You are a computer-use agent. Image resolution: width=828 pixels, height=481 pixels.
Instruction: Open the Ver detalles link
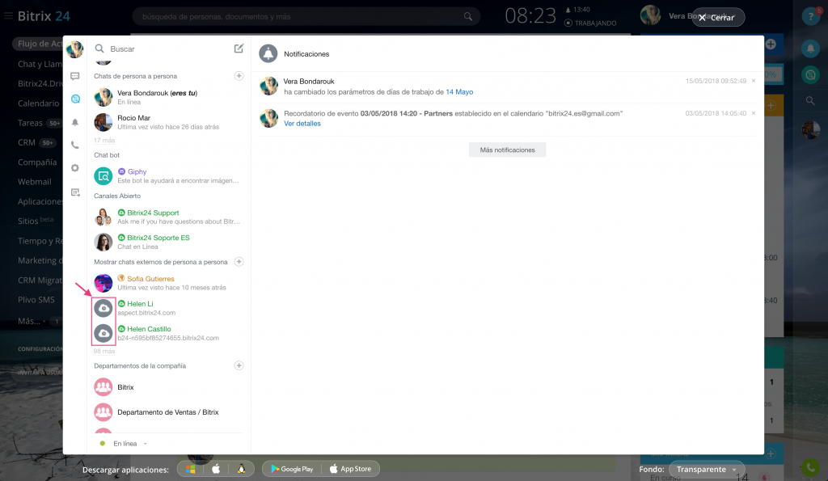pyautogui.click(x=302, y=124)
